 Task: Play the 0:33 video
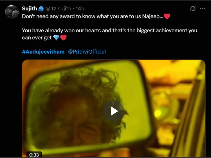pos(114,111)
